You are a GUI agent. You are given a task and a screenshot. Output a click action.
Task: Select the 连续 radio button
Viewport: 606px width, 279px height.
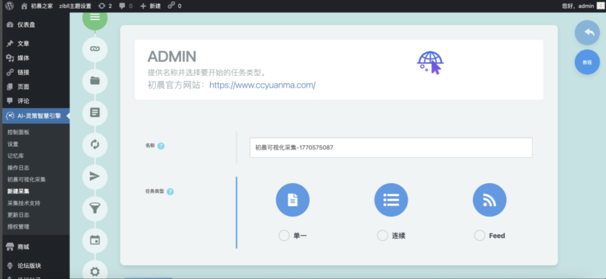[382, 236]
